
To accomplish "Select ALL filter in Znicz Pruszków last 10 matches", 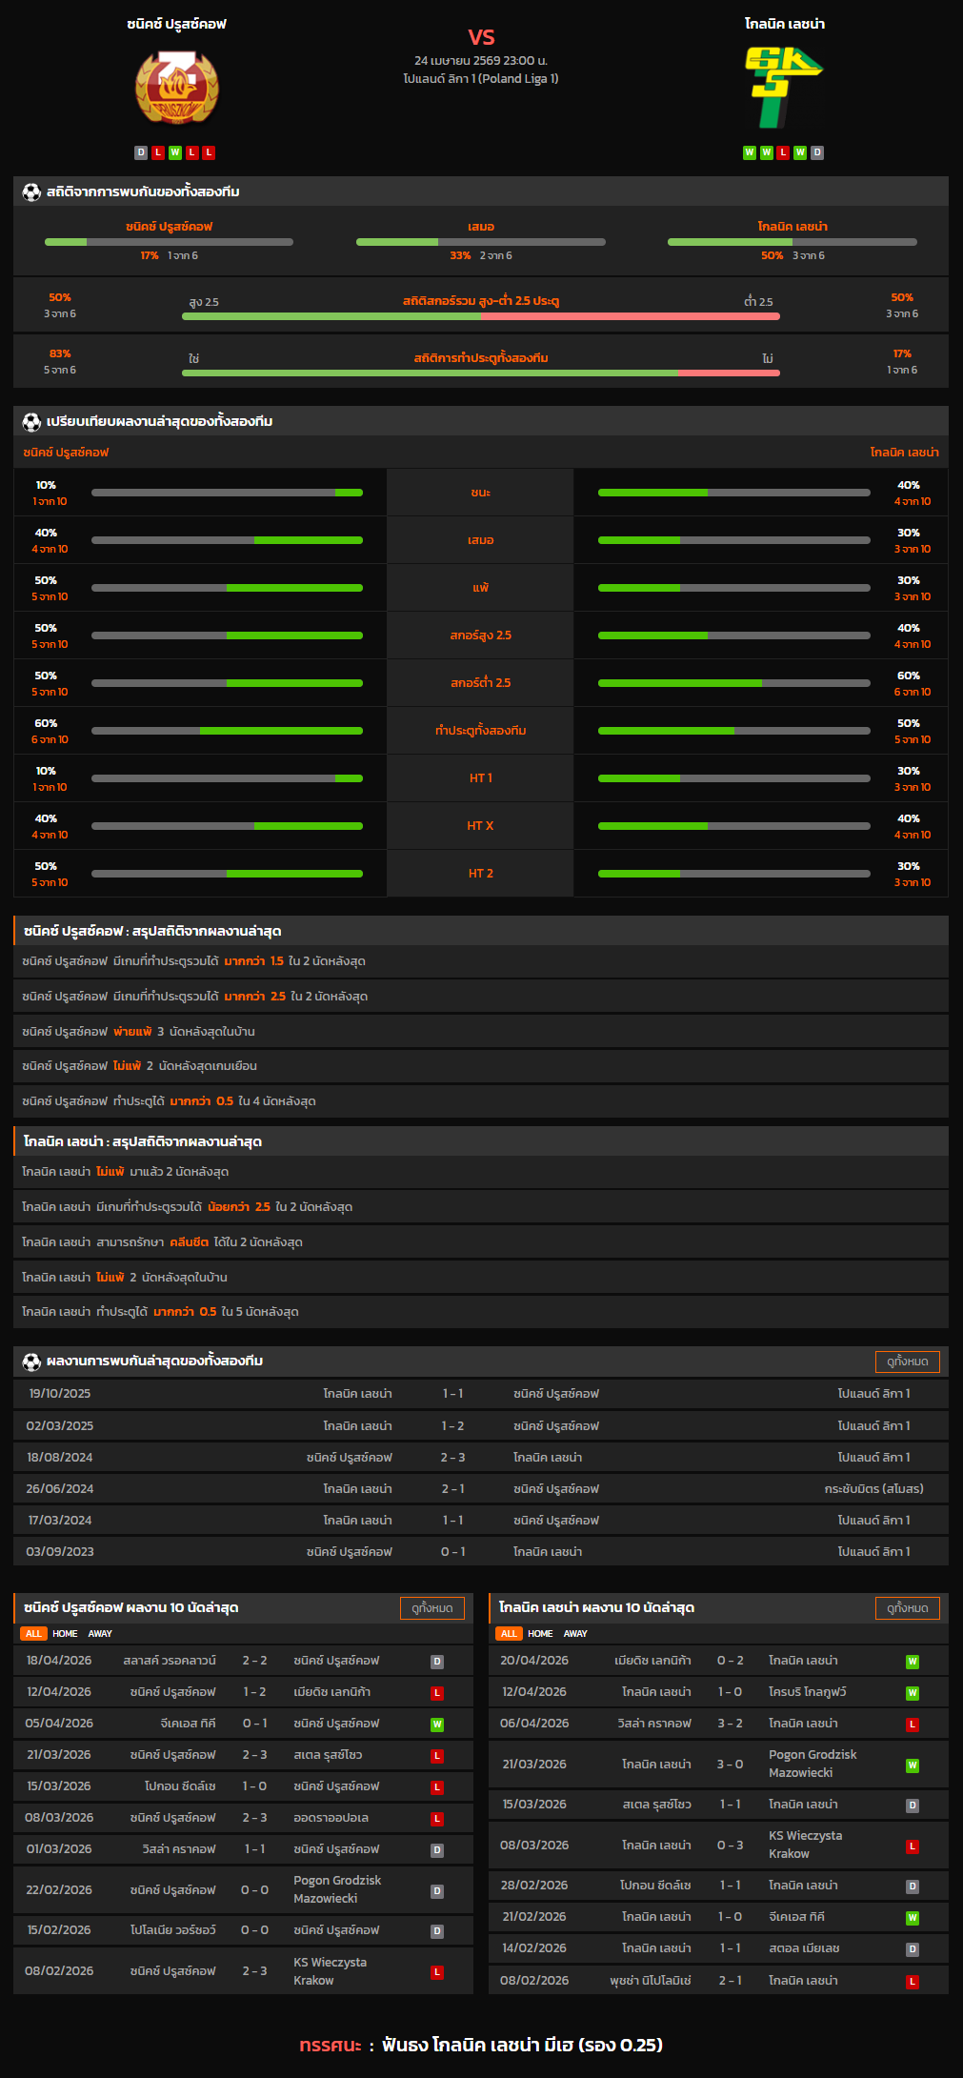I will 33,1633.
